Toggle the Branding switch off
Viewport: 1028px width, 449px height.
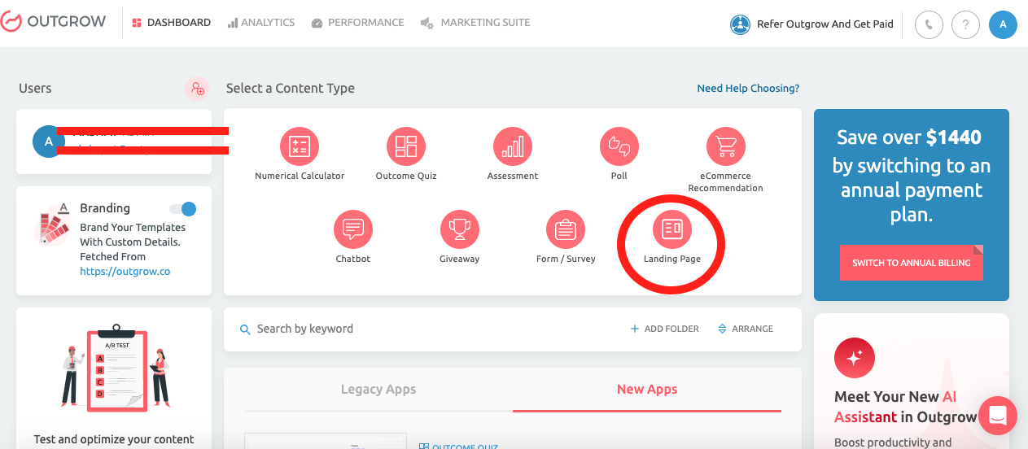183,209
